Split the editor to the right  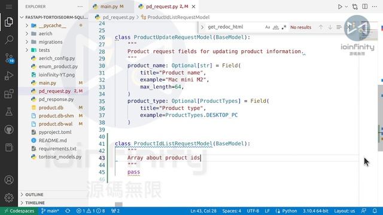point(364,7)
